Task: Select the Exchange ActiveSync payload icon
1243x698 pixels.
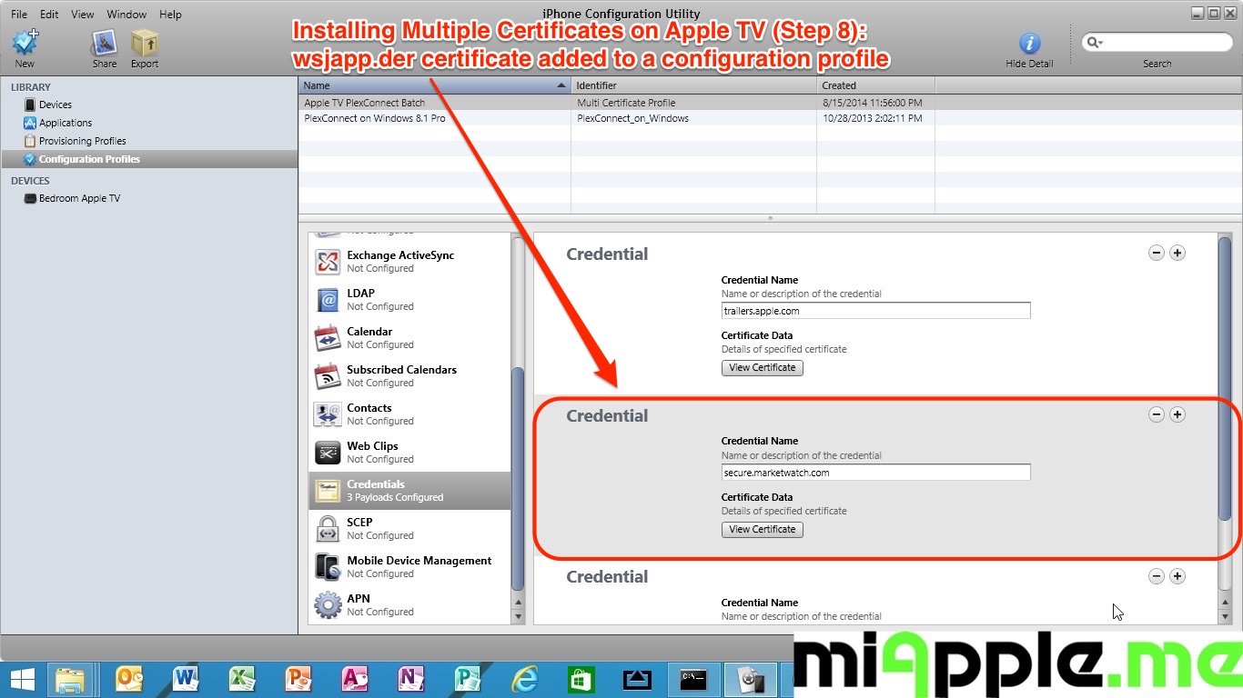Action: [x=328, y=262]
